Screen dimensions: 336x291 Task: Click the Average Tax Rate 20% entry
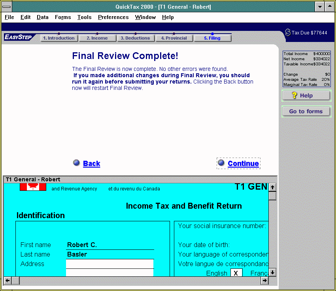(x=307, y=80)
